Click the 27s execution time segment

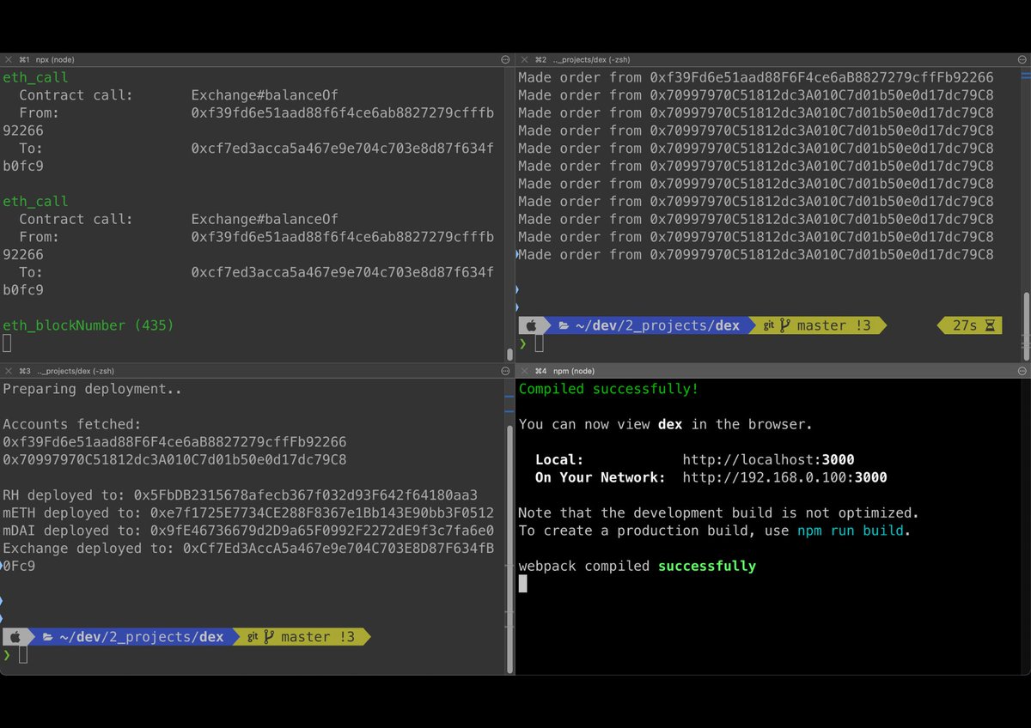point(969,325)
